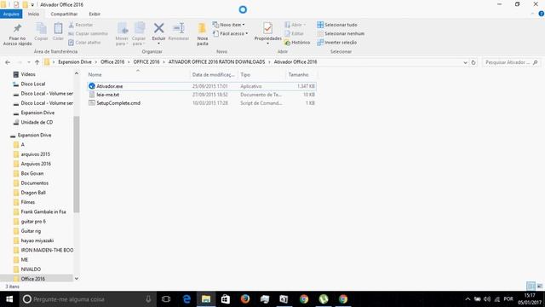Open Unidade de CD in navigation pane
Image resolution: width=545 pixels, height=307 pixels.
(x=37, y=122)
